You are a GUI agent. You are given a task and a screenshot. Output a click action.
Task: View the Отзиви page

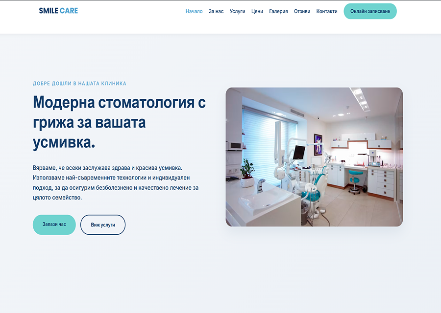[302, 11]
